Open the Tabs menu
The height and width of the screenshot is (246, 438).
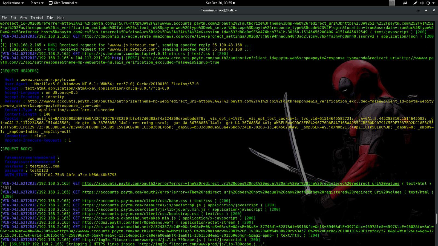[50, 18]
